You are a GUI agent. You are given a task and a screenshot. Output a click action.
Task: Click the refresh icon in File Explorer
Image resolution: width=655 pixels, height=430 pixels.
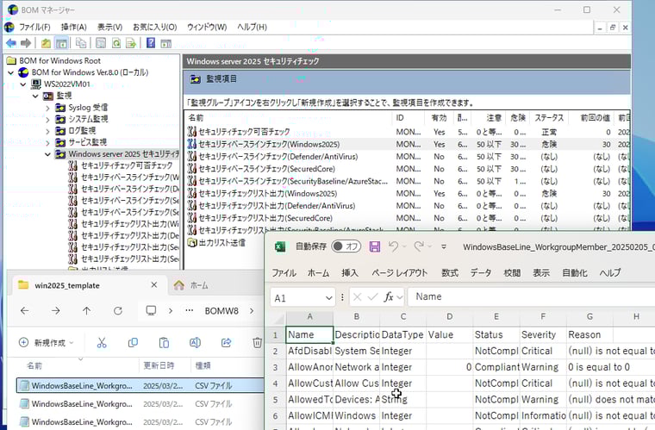117,310
